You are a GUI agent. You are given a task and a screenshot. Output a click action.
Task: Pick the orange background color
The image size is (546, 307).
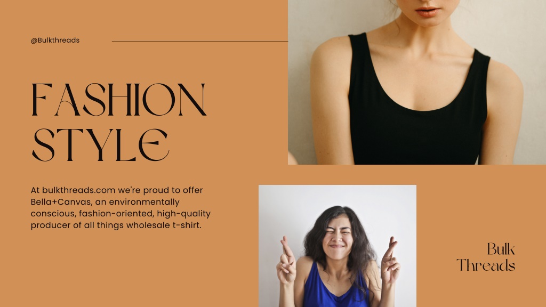coord(139,264)
